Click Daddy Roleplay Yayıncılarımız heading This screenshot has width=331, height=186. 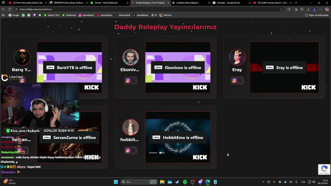[165, 27]
